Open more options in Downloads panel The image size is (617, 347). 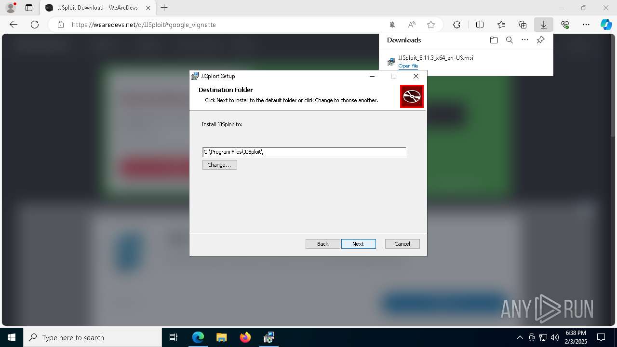pyautogui.click(x=525, y=40)
